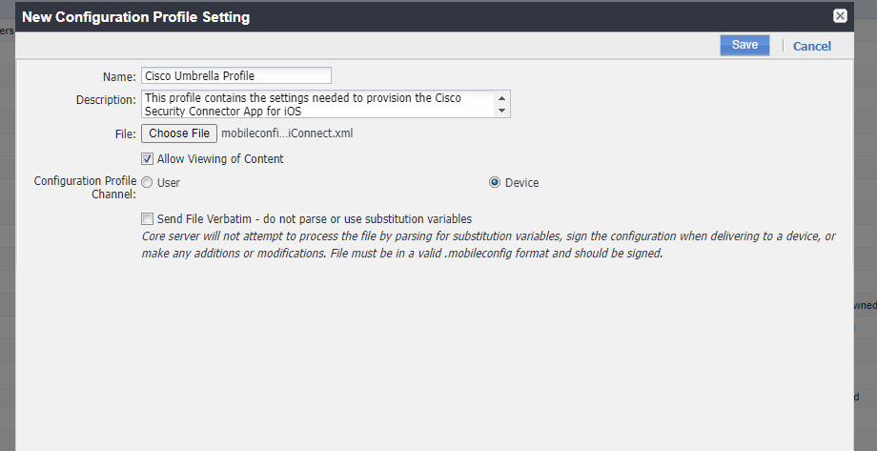Viewport: 877px width, 451px height.
Task: Save the configuration profile setting
Action: pyautogui.click(x=744, y=46)
